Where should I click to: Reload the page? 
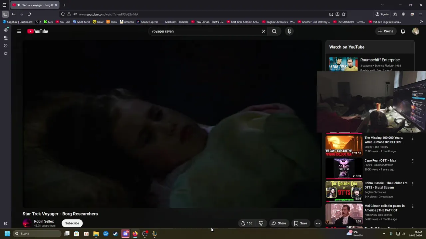click(x=29, y=14)
